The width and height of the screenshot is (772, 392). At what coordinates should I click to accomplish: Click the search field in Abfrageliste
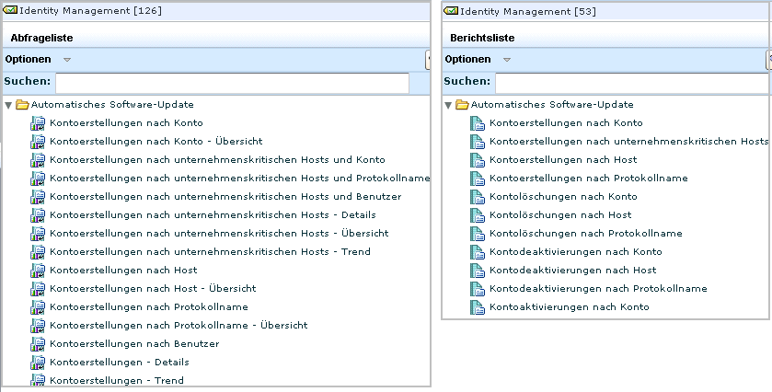point(232,83)
